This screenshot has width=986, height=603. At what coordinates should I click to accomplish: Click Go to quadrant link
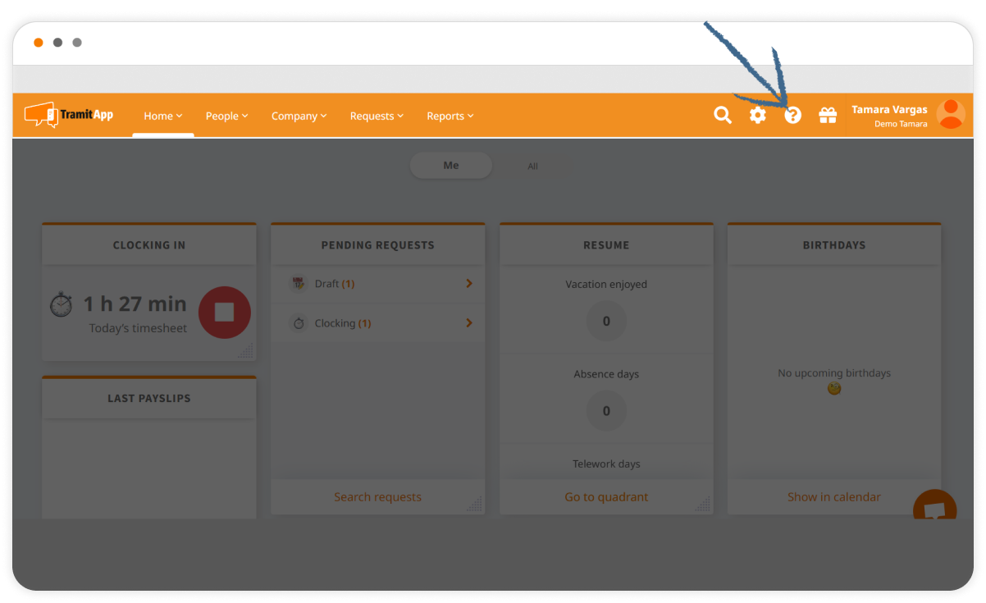tap(606, 497)
